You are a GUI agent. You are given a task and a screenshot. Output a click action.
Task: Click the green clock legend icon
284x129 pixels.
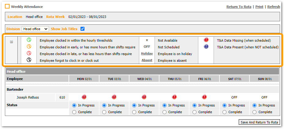click(29, 40)
